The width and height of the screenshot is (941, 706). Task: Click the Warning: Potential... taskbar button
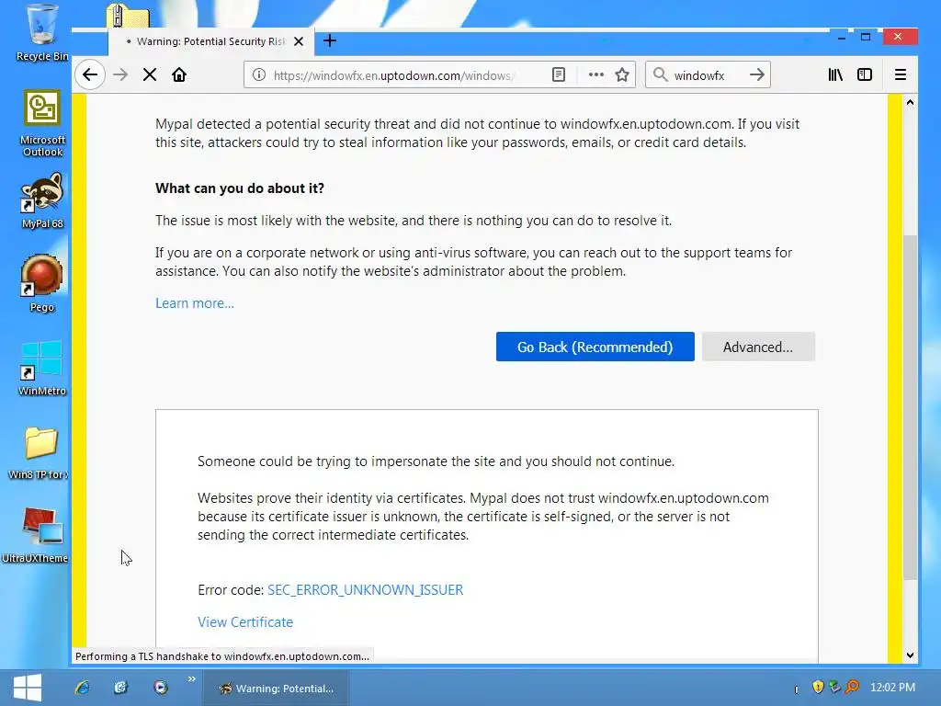point(275,688)
